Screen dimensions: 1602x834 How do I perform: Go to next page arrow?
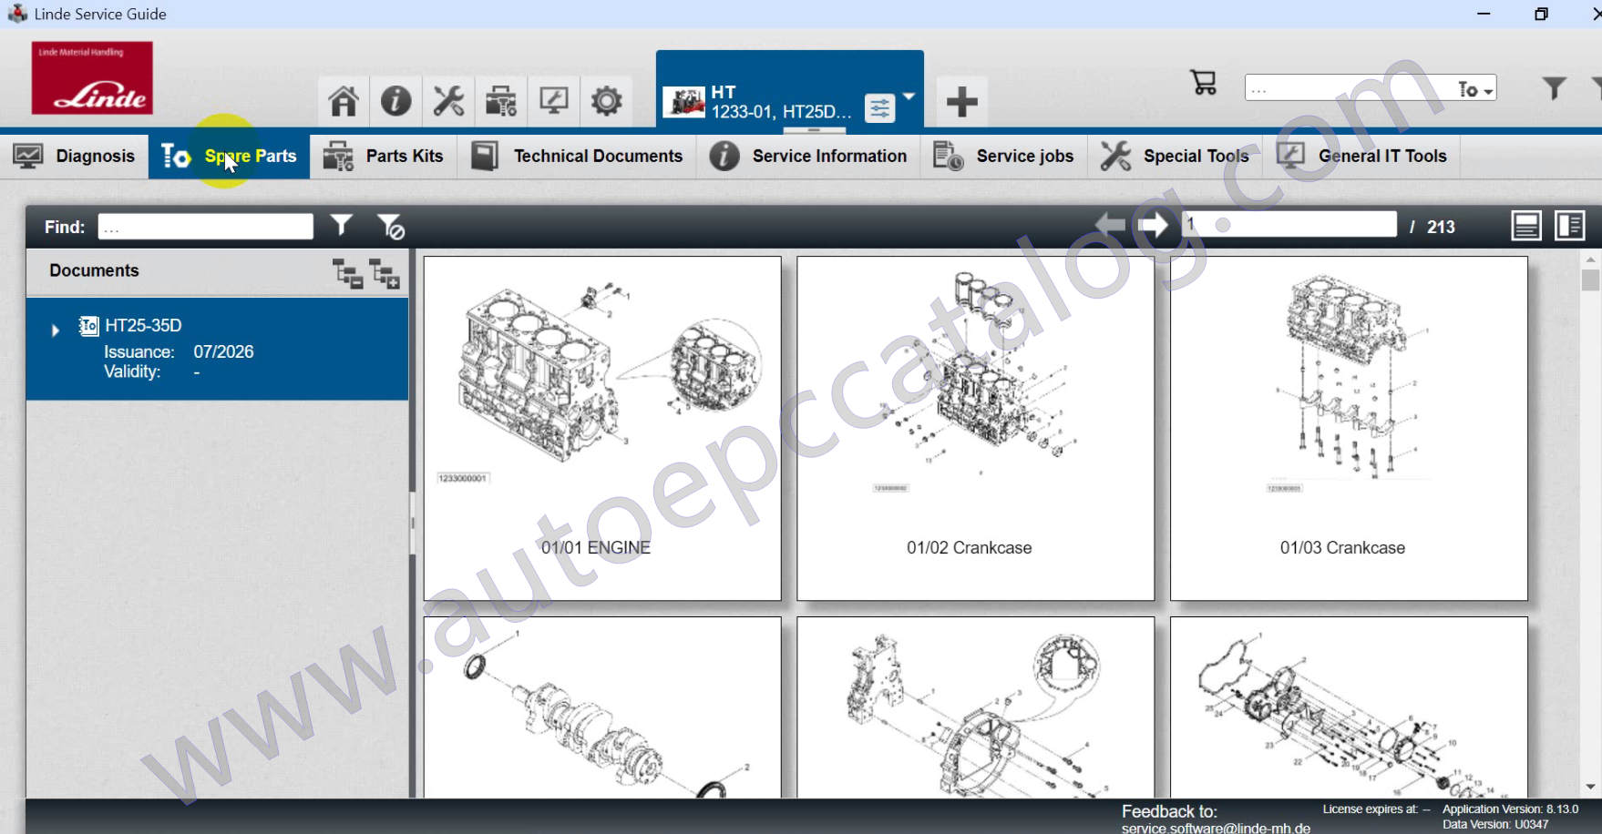(x=1154, y=225)
